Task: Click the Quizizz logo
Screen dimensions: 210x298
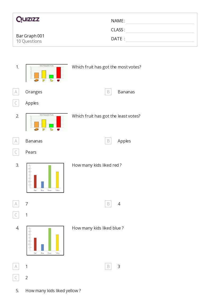Action: [x=28, y=19]
